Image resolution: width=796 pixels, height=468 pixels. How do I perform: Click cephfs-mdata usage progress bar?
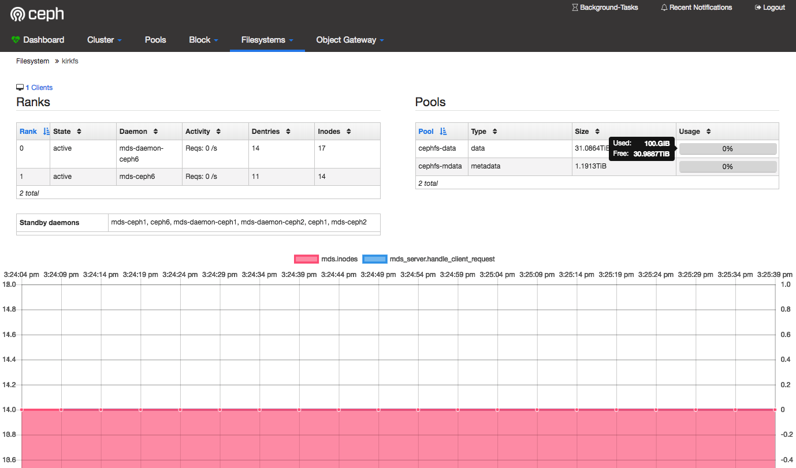coord(727,166)
